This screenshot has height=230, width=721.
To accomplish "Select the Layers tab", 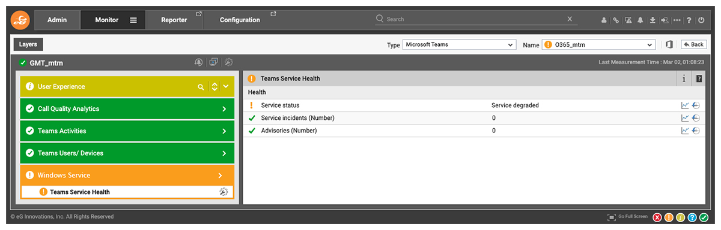I will [28, 44].
